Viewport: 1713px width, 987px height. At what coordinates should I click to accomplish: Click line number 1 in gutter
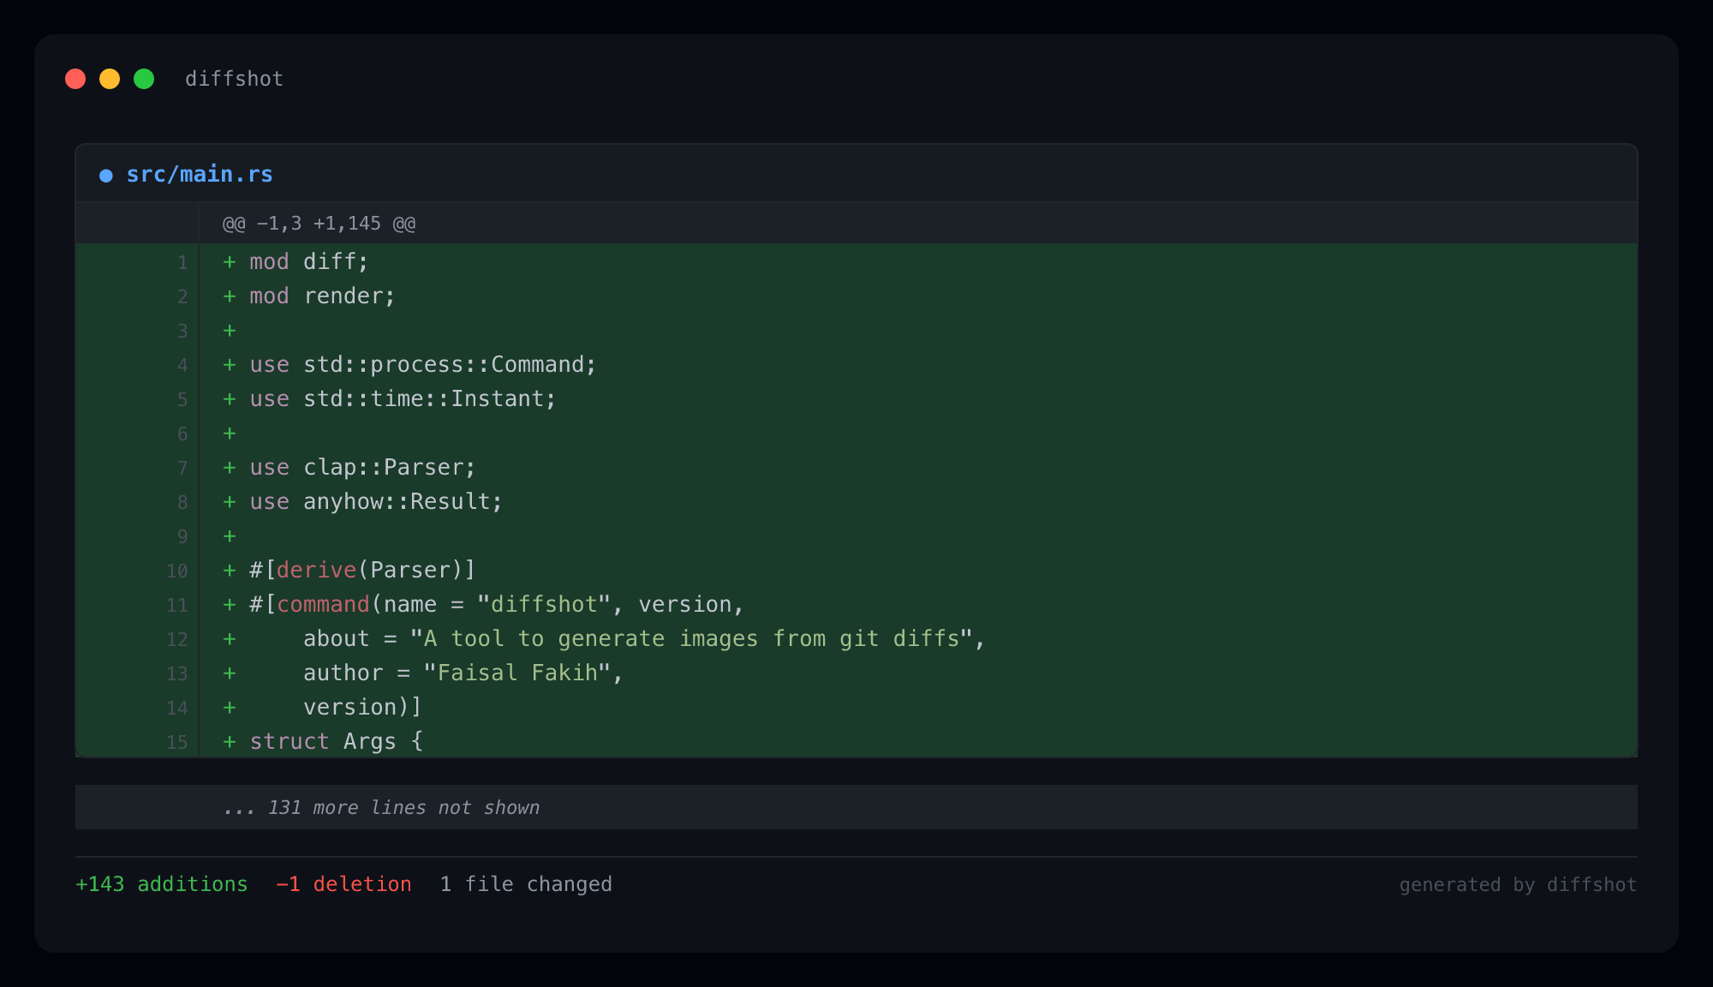(x=182, y=262)
